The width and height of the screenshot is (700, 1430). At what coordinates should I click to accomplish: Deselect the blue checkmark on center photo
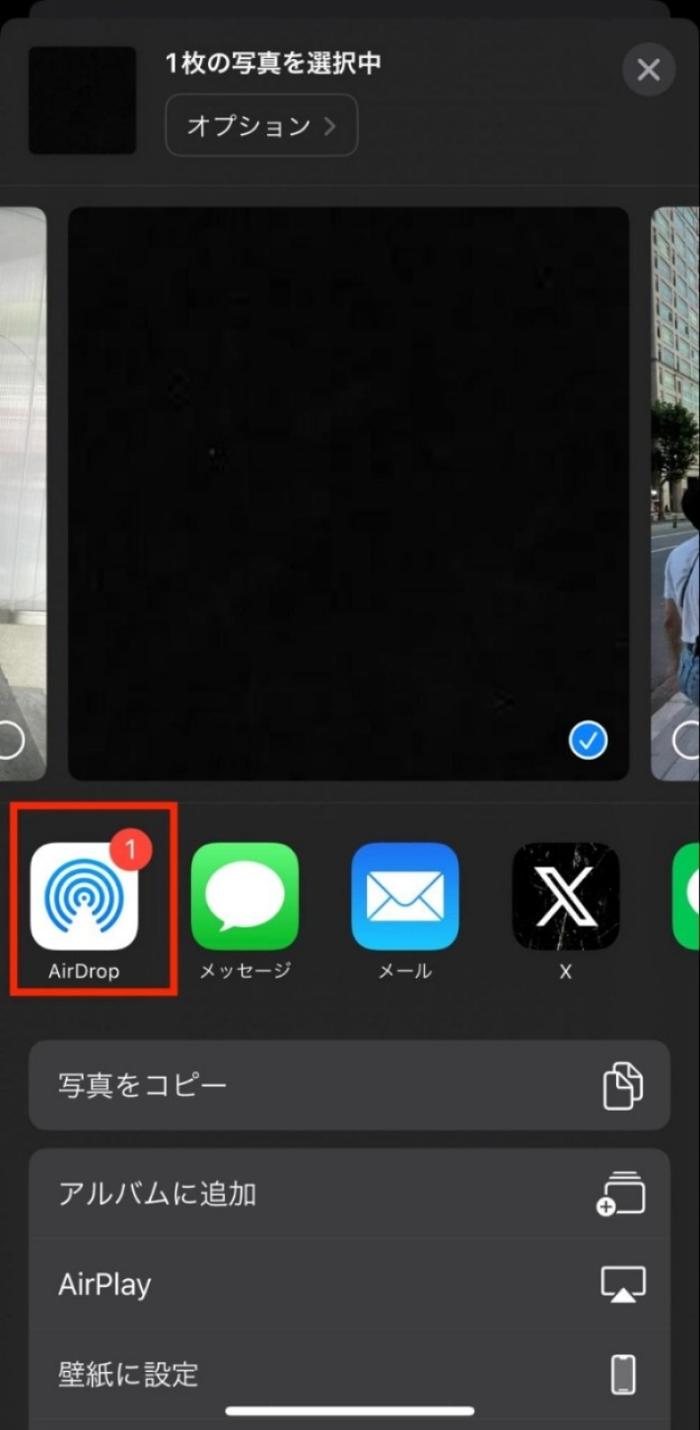tap(588, 741)
